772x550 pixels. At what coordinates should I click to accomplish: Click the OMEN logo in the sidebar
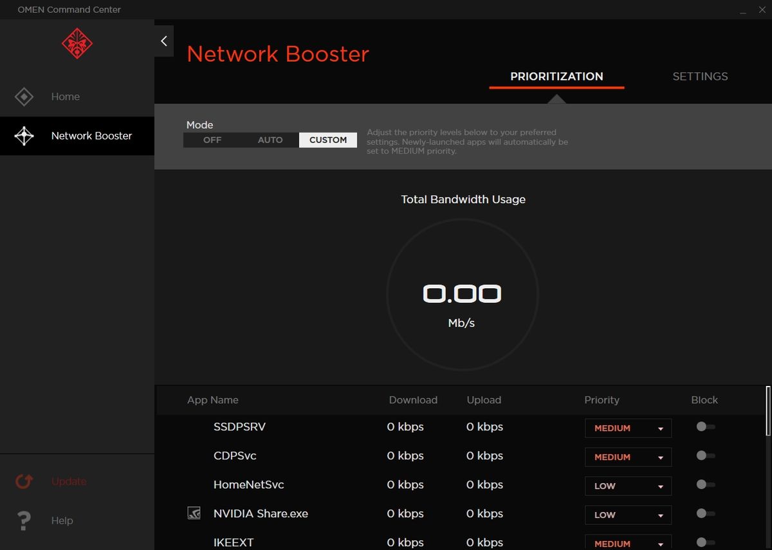click(77, 44)
